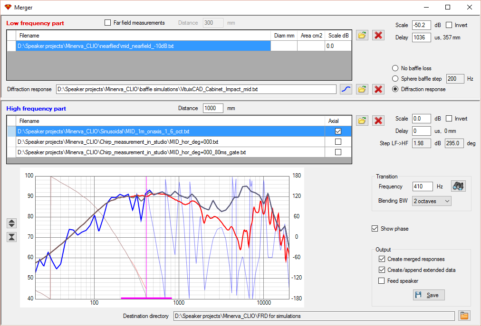
Task: Clear diffraction response with red X
Action: pyautogui.click(x=378, y=89)
